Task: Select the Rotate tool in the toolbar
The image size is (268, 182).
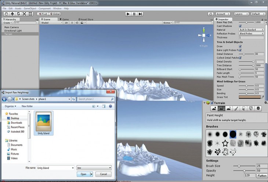Action: coord(18,14)
